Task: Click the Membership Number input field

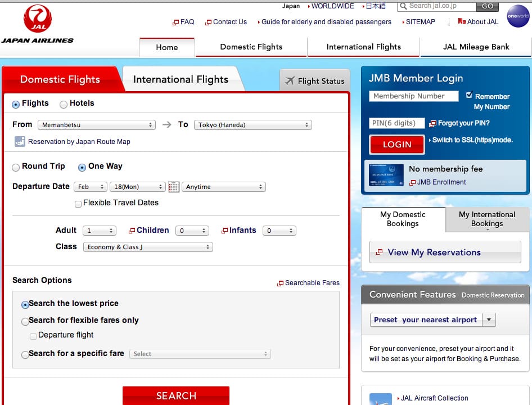Action: click(x=413, y=96)
